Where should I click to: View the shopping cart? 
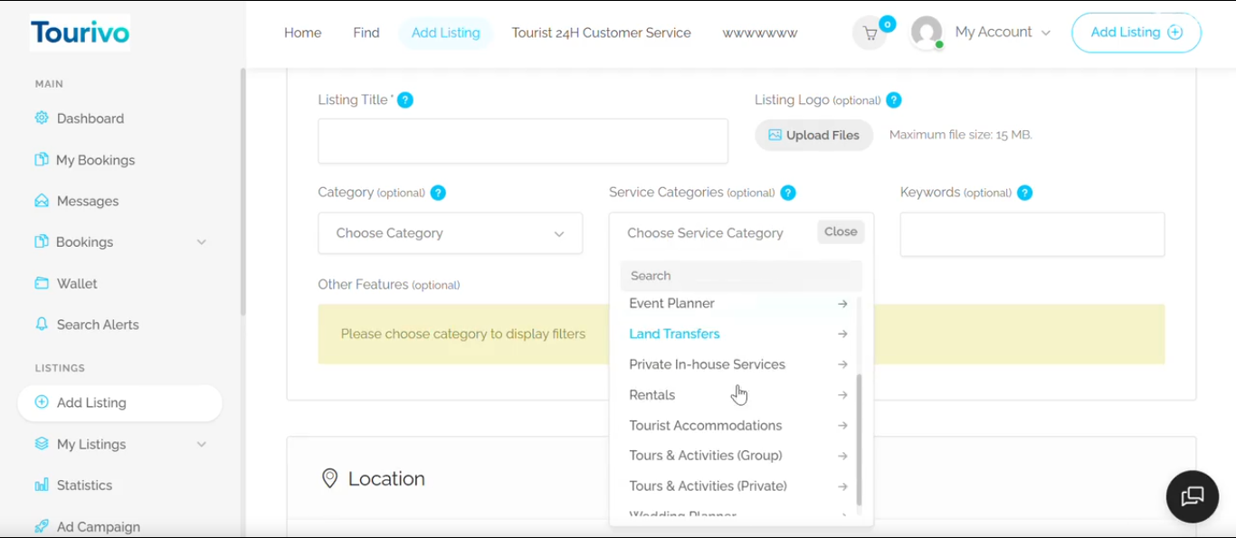pos(870,32)
